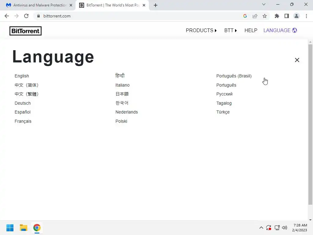
Task: Click scrollbar down arrow
Action: 310,220
